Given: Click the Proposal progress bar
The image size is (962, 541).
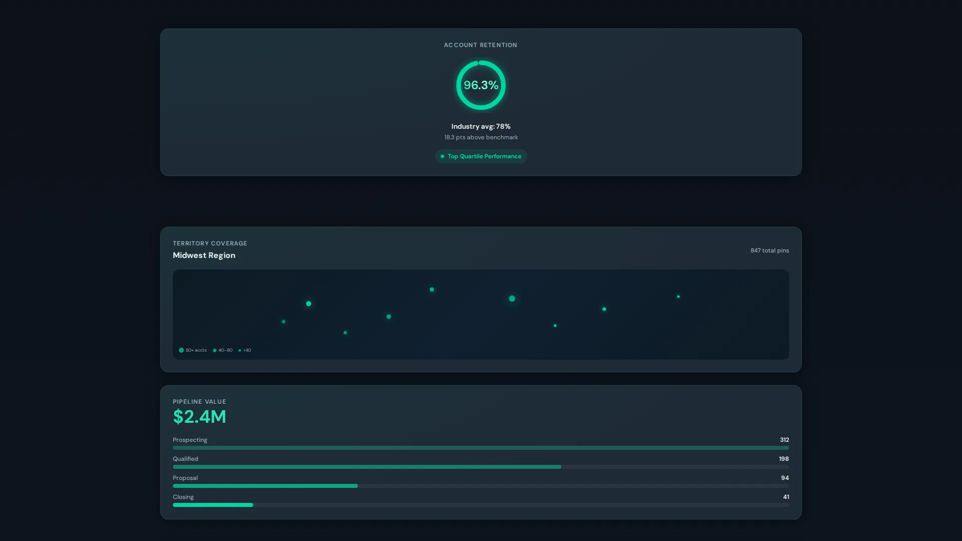Looking at the screenshot, I should tap(481, 486).
